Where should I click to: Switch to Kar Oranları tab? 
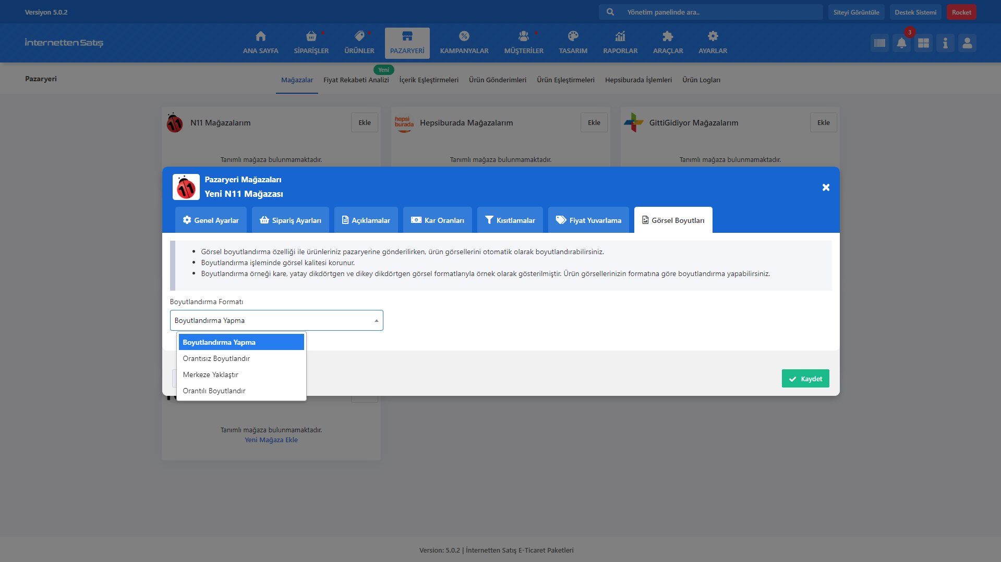[437, 220]
